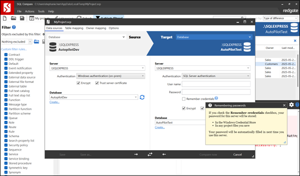Click the New project icon in main toolbar

click(5, 18)
